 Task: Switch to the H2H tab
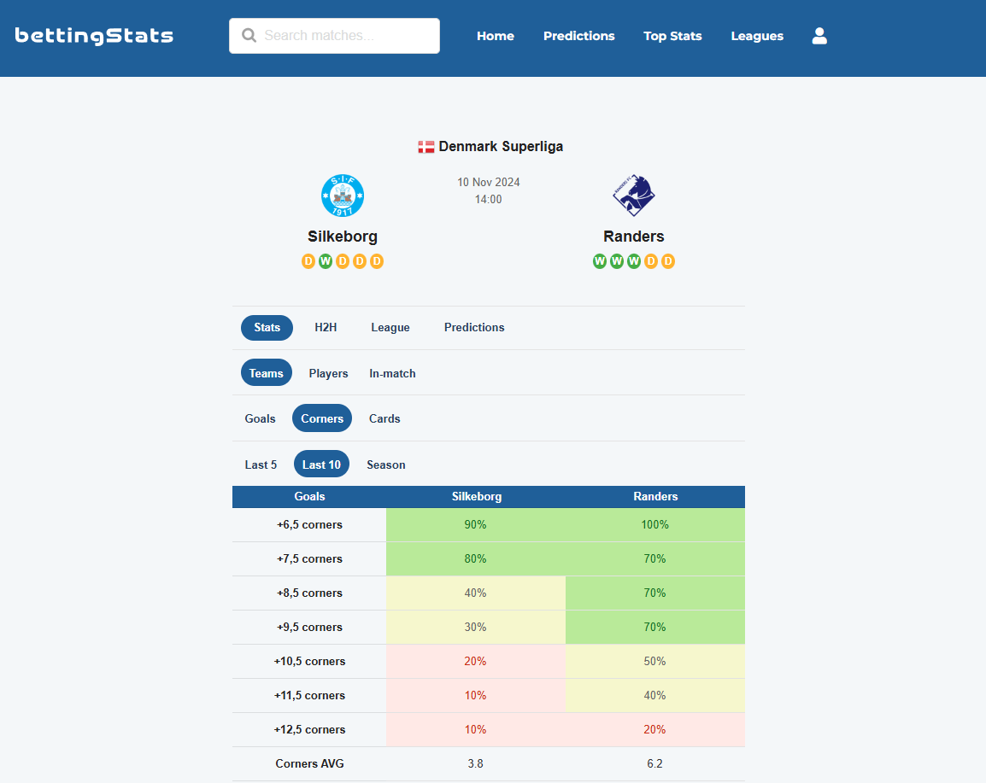click(326, 327)
